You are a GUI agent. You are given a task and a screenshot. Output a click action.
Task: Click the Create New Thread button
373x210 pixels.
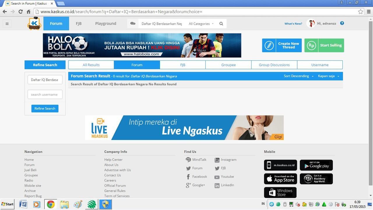click(x=282, y=45)
